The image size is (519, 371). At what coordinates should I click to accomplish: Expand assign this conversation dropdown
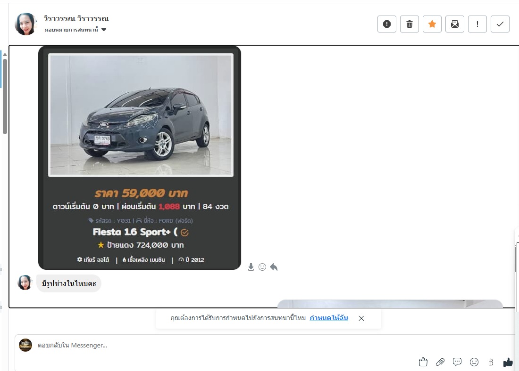pos(75,30)
